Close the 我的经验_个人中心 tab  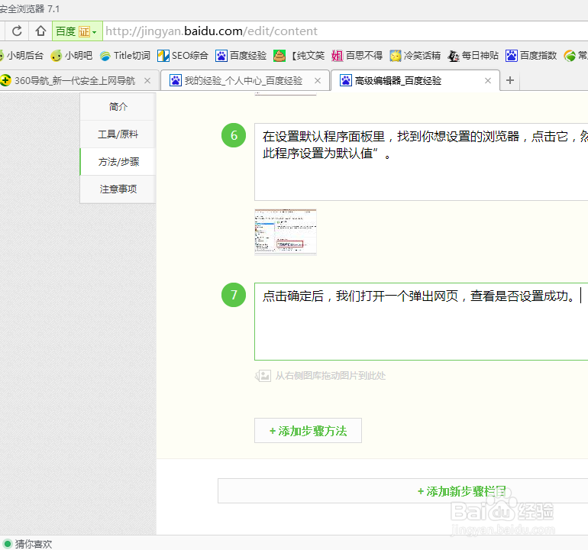pyautogui.click(x=318, y=81)
